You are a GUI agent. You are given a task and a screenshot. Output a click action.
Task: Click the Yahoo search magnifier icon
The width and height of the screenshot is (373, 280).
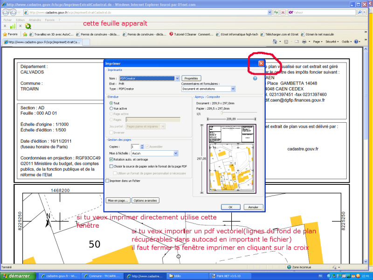[359, 12]
